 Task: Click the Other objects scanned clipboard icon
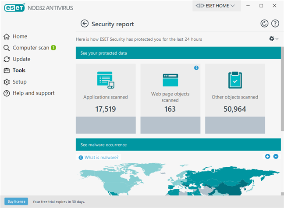(x=235, y=80)
